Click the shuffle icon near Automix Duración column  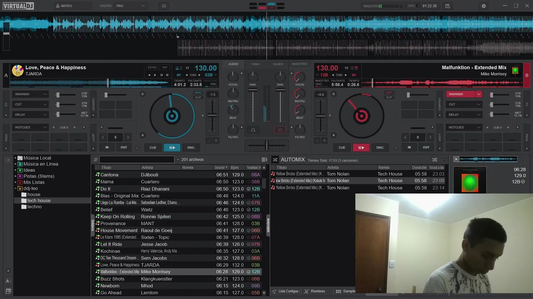coord(434,159)
